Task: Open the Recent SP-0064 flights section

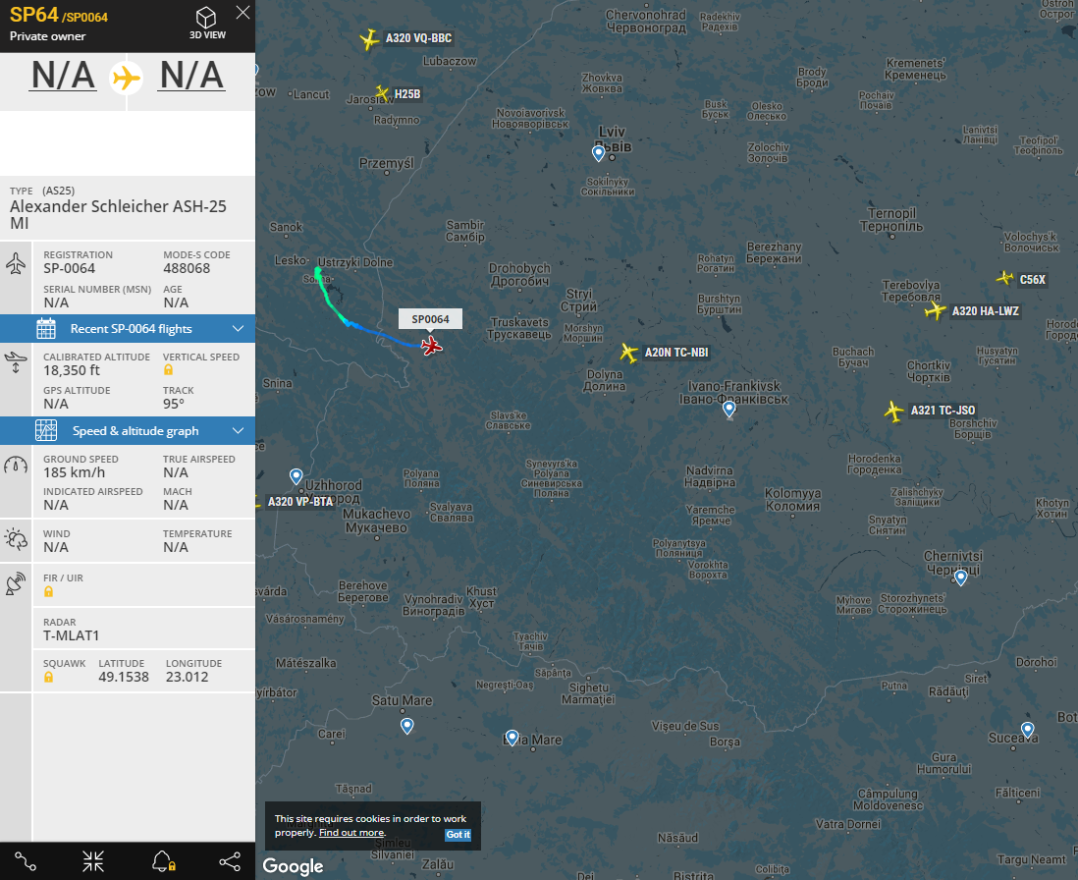Action: (128, 329)
